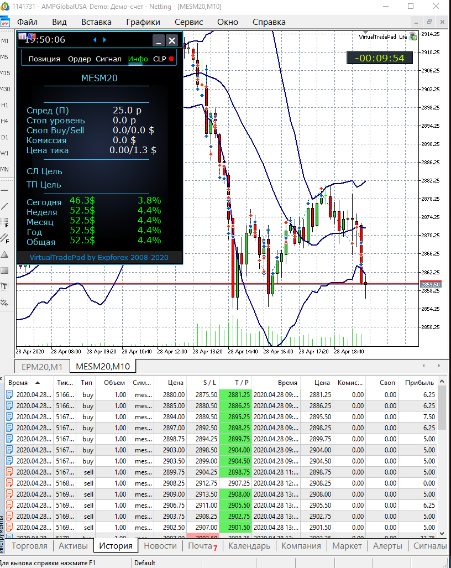Open the Торговля terminal tab
This screenshot has width=451, height=568.
[x=29, y=545]
